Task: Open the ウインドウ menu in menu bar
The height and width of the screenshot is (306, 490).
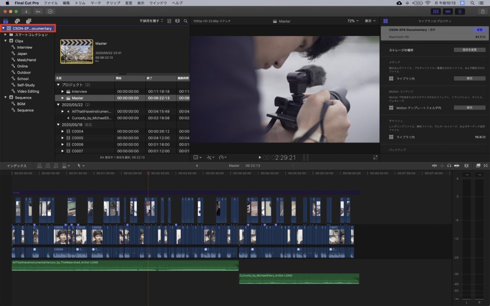Action: click(x=157, y=3)
